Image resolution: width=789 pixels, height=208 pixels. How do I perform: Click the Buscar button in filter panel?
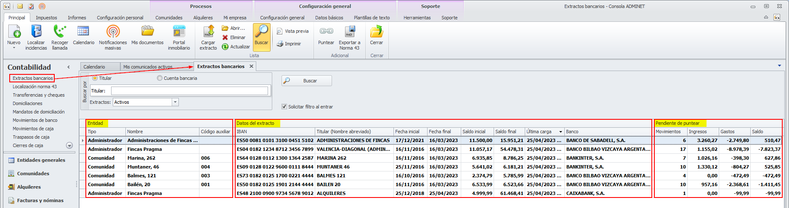click(307, 81)
